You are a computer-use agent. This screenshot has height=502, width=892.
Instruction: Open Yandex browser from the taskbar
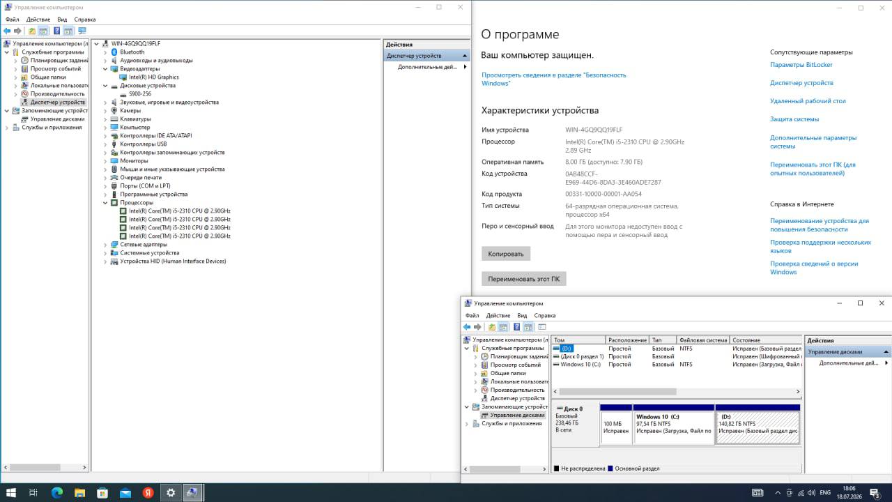click(148, 492)
